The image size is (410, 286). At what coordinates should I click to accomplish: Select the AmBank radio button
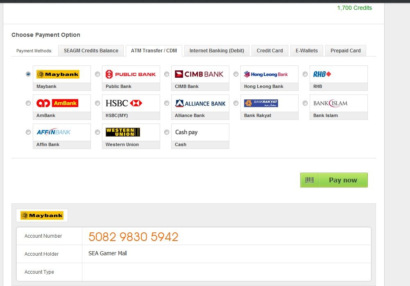(x=28, y=104)
